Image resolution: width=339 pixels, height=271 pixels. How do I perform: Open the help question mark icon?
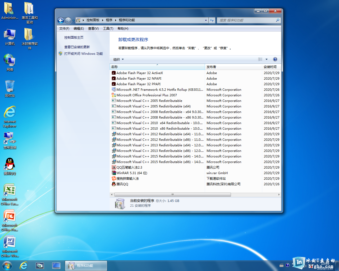pyautogui.click(x=275, y=59)
